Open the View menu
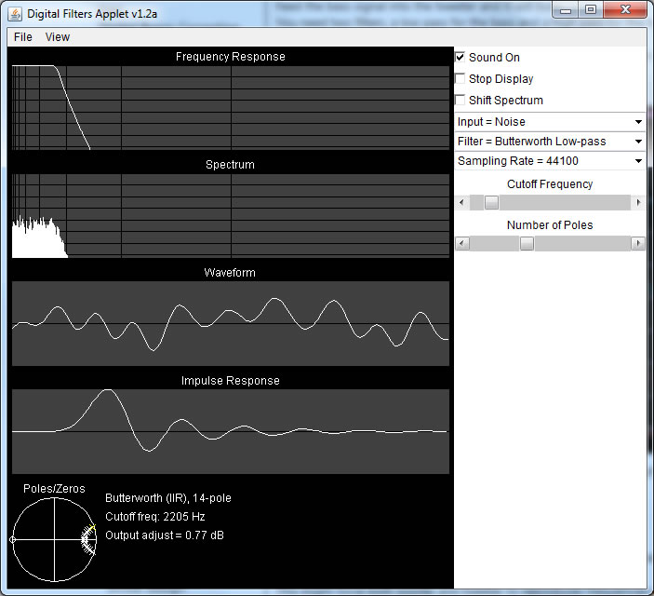654x596 pixels. (x=58, y=37)
